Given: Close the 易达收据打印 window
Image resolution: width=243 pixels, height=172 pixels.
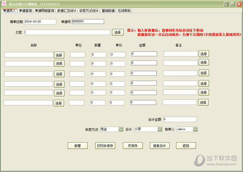Looking at the screenshot, I should click(239, 4).
